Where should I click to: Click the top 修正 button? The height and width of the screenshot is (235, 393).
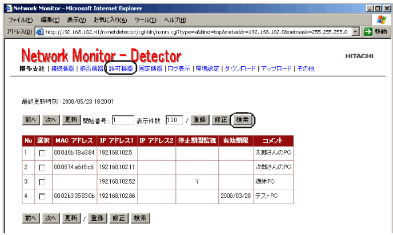[x=221, y=120]
